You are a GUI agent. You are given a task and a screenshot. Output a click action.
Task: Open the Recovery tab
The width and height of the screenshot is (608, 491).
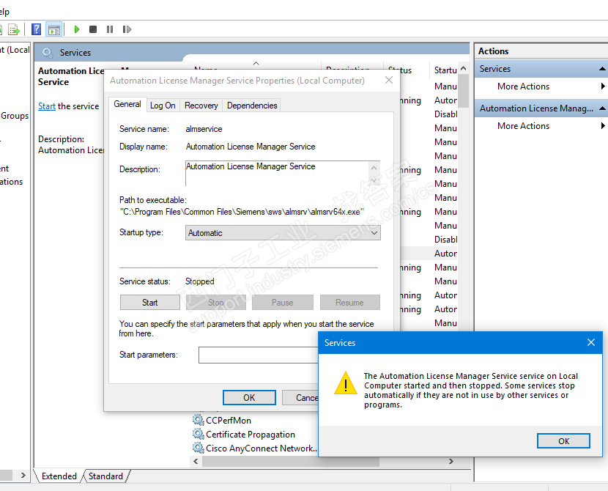pos(201,106)
